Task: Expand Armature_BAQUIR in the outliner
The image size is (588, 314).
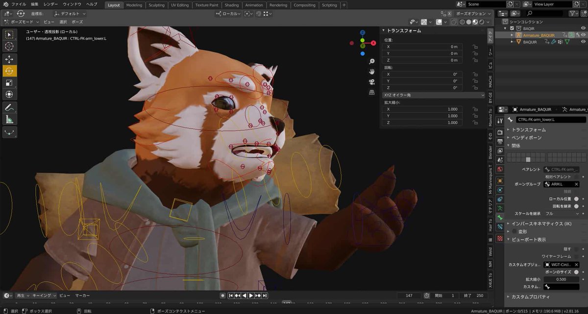Action: pos(513,35)
